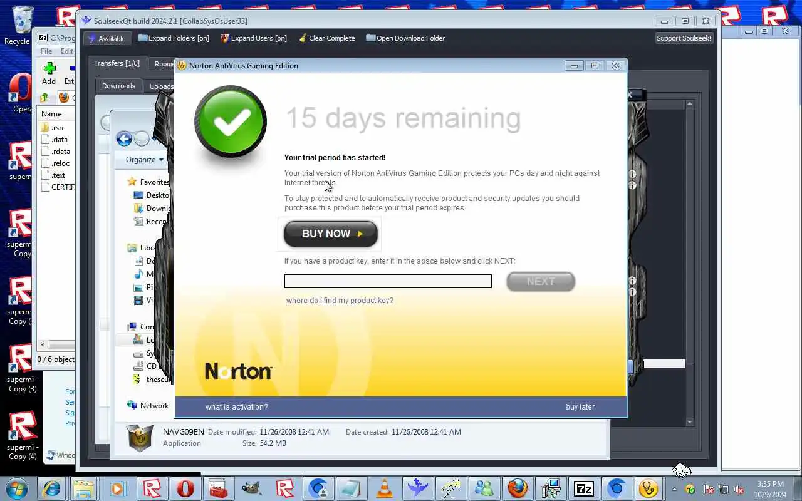Open the 'what is activation?' link
This screenshot has width=802, height=501.
[x=237, y=407]
